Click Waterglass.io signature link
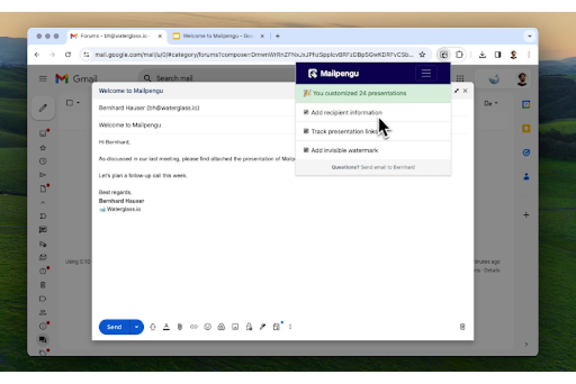Screen dimensions: 576x384 pos(124,209)
